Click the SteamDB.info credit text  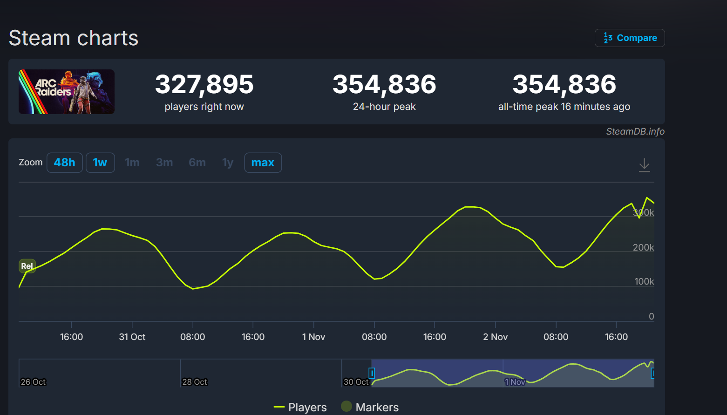coord(635,131)
